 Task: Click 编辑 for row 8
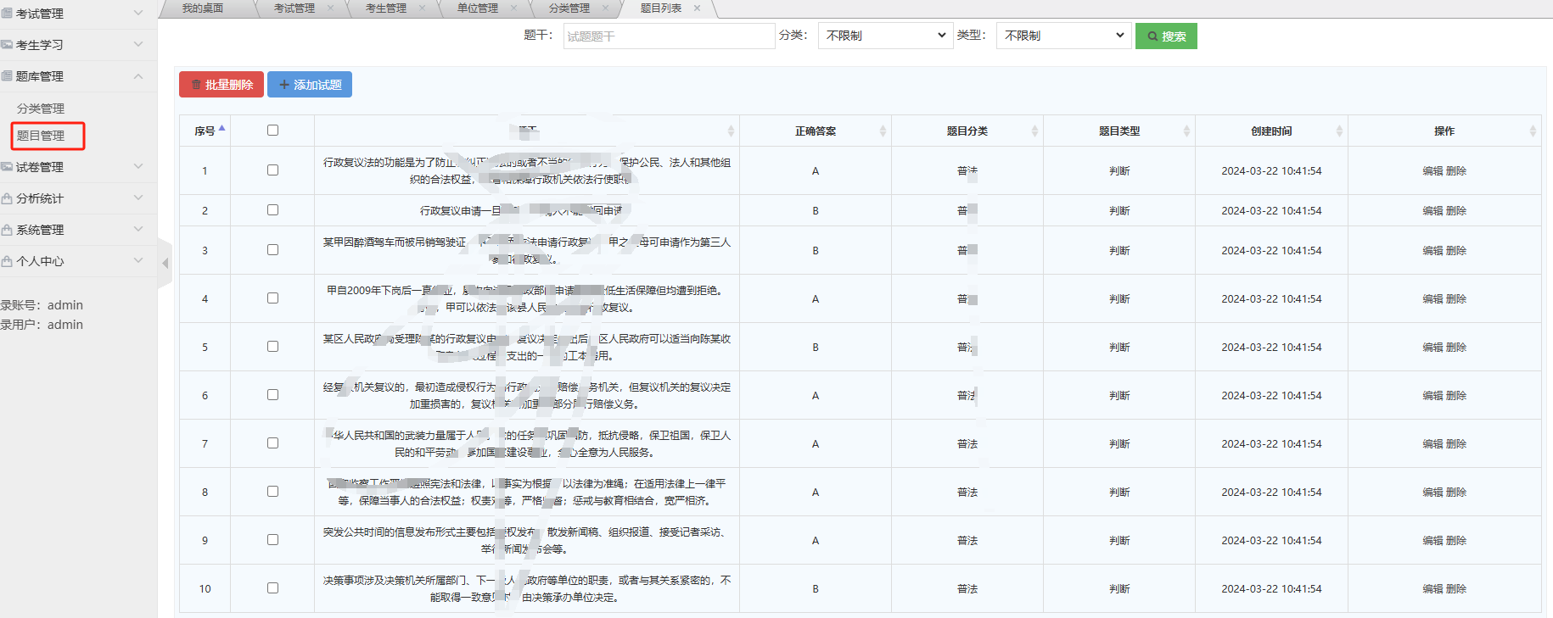point(1432,492)
